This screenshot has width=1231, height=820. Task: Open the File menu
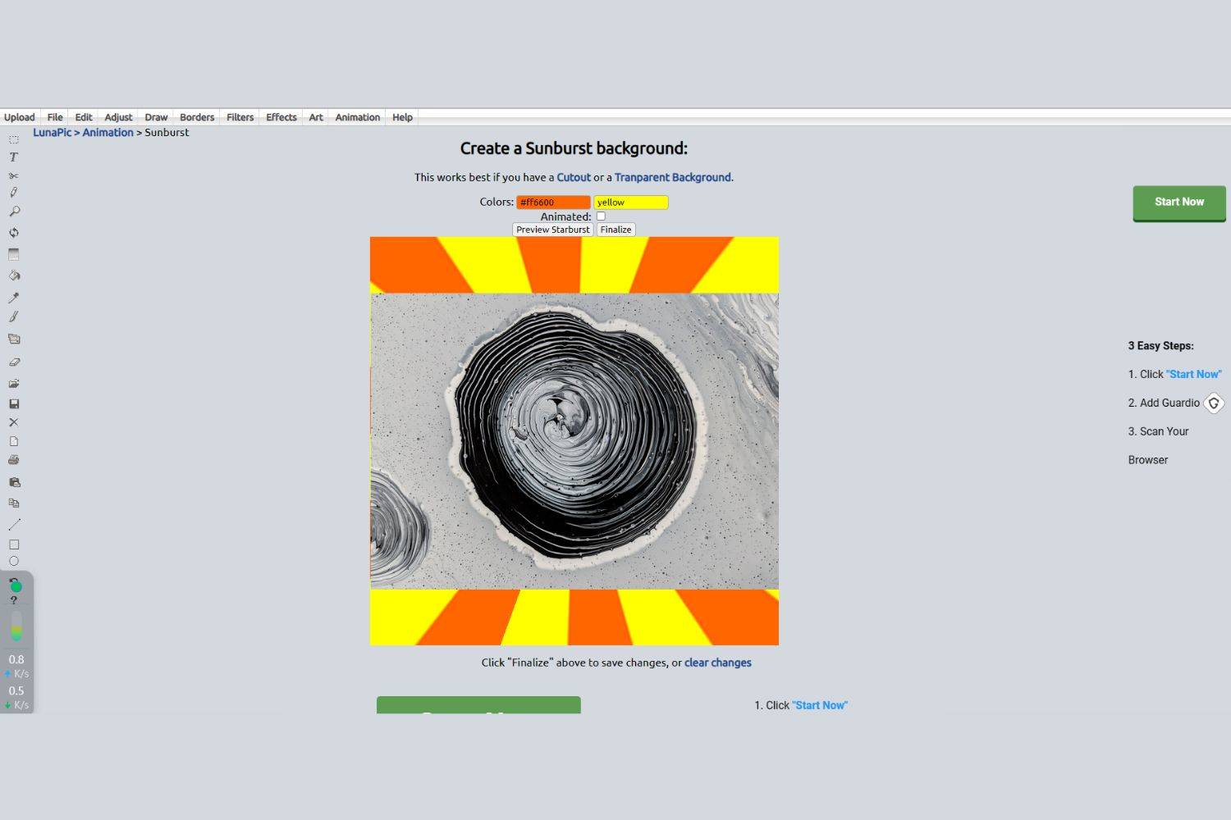click(x=55, y=117)
